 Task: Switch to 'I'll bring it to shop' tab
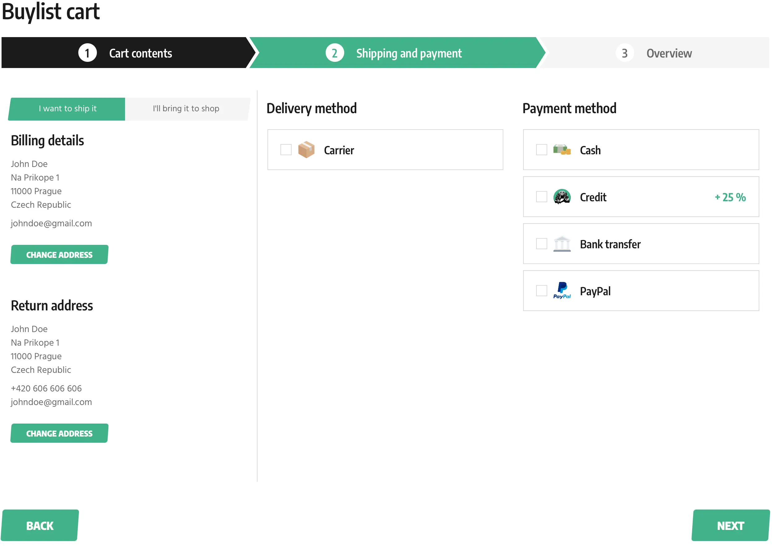click(188, 109)
